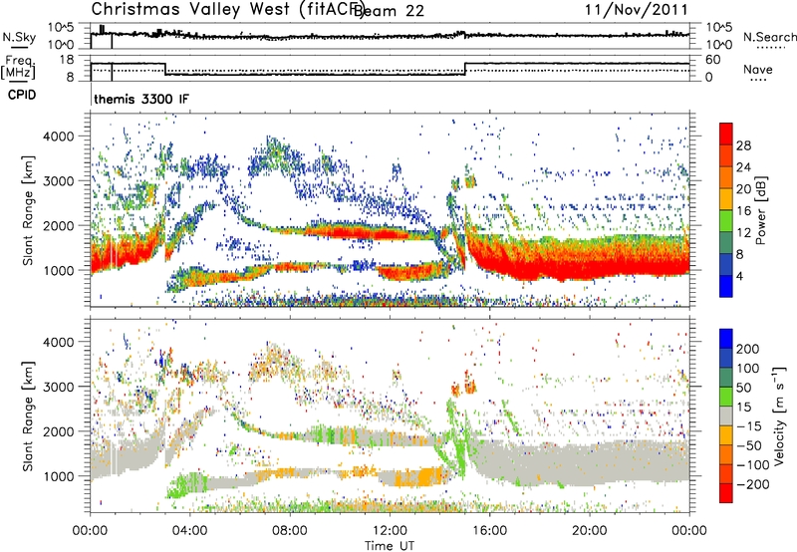Click the 'themis 3300 IF' text
Screen dimensions: 797x552
(x=141, y=99)
